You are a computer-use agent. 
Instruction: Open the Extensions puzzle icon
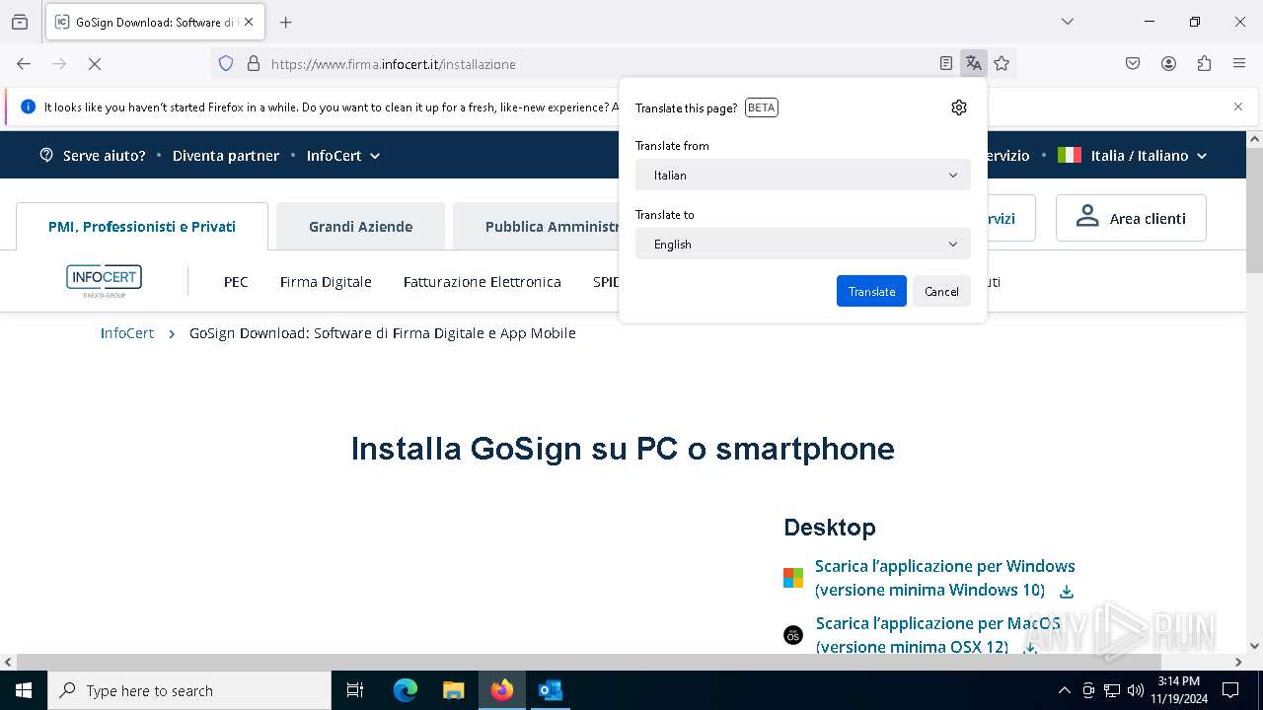(x=1204, y=64)
